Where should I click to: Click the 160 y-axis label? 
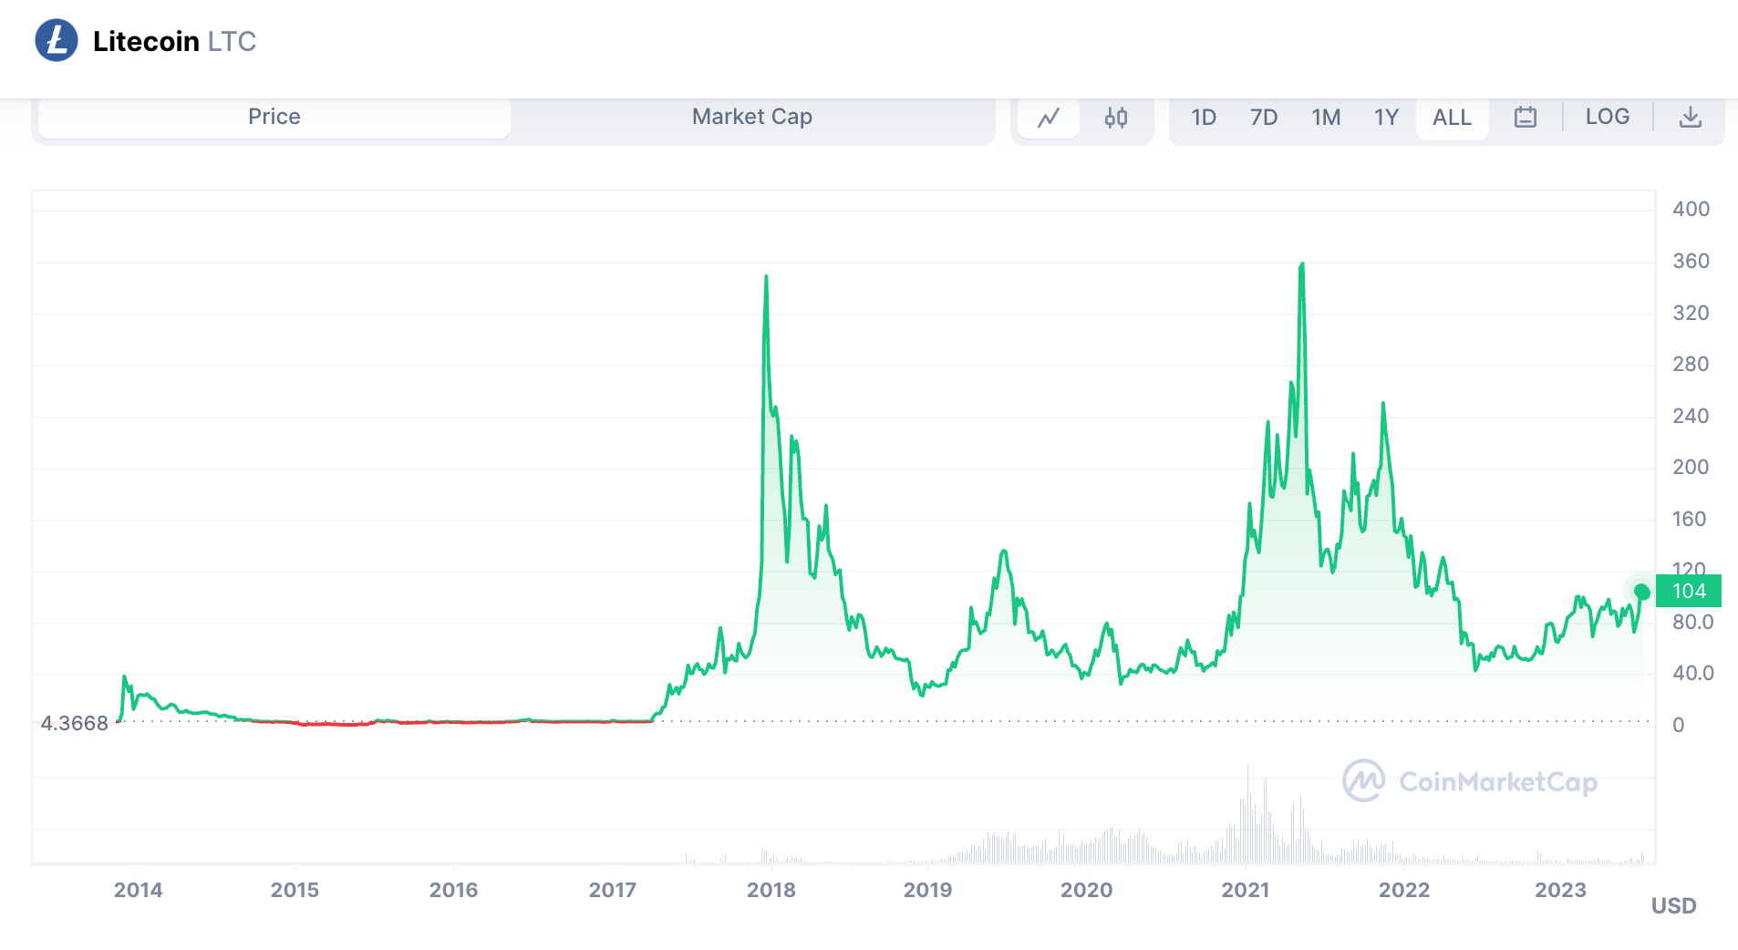pos(1690,519)
